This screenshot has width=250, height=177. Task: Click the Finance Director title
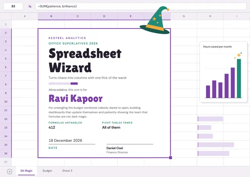click(x=117, y=152)
